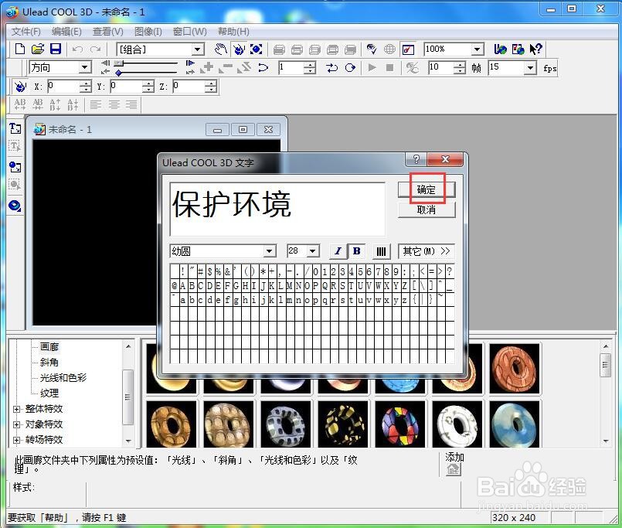This screenshot has width=622, height=528.
Task: Select the stained-glass colored ring thumbnail
Action: (x=400, y=424)
